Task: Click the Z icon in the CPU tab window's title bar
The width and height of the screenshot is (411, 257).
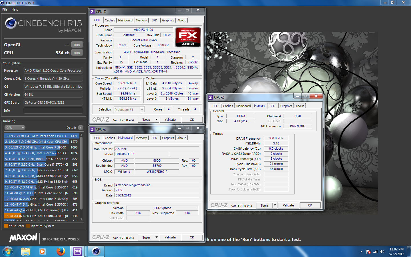Action: tap(92, 12)
